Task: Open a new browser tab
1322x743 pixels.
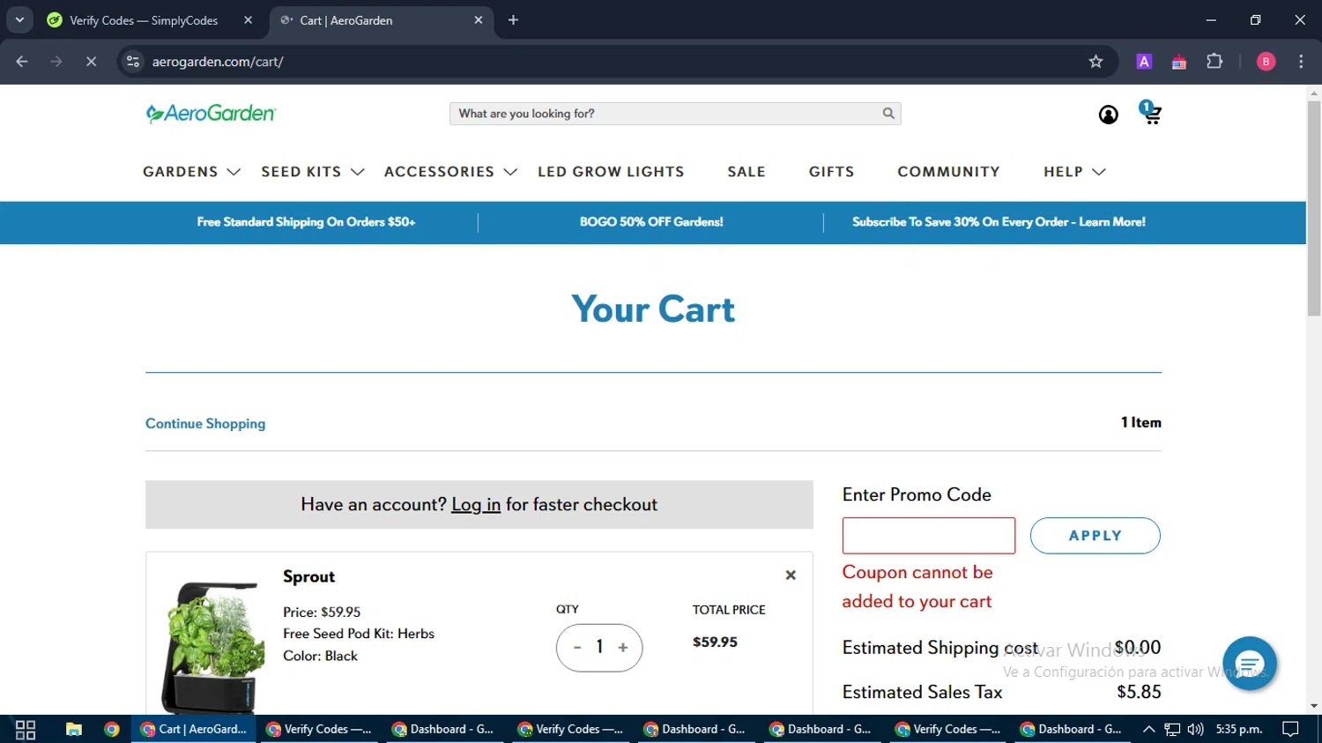Action: [513, 20]
